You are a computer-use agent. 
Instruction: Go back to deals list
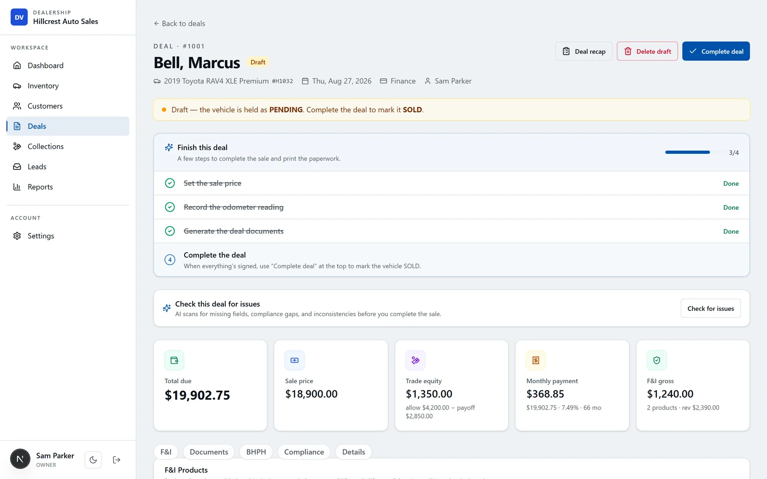pyautogui.click(x=179, y=23)
